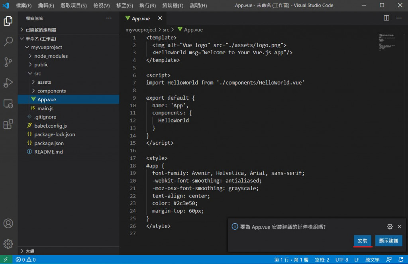Open the Manage gear in activity bar
The height and width of the screenshot is (264, 408).
pos(8,244)
